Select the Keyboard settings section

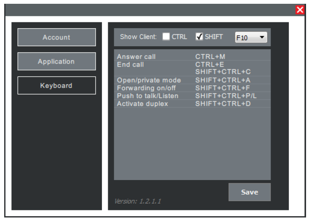pyautogui.click(x=56, y=85)
